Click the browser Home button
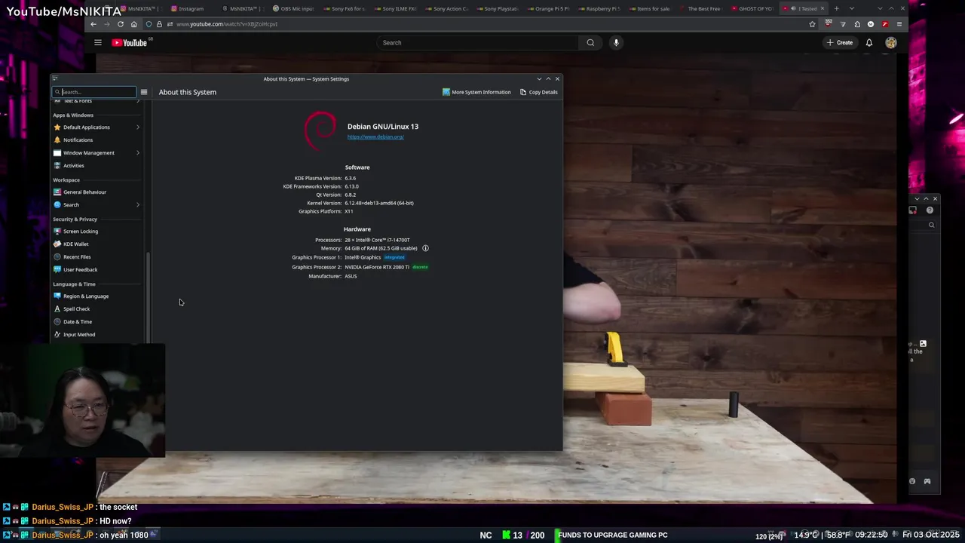The height and width of the screenshot is (543, 965). pos(134,24)
